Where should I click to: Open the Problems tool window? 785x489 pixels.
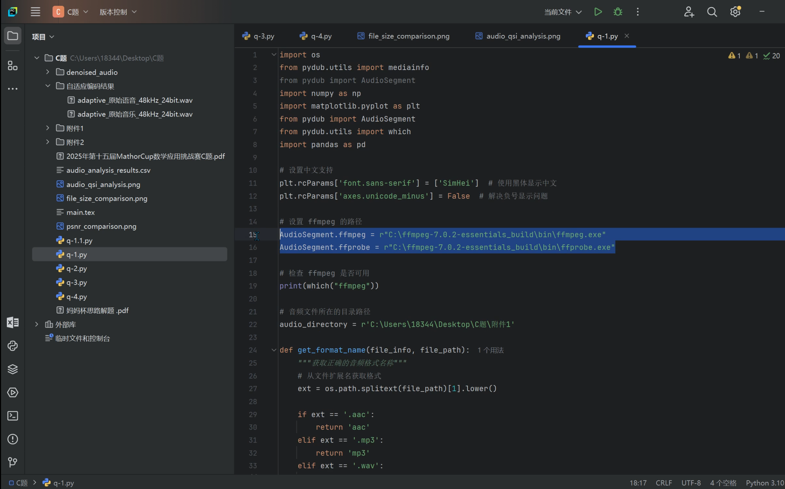pos(13,439)
